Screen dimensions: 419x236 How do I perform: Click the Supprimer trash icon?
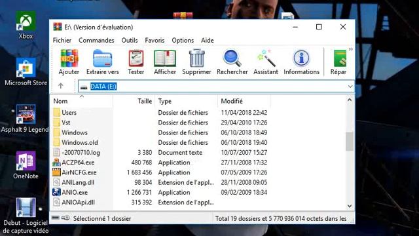pyautogui.click(x=196, y=58)
